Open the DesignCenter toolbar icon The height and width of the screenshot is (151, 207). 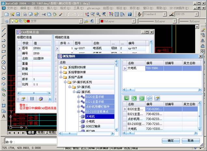click(x=117, y=14)
